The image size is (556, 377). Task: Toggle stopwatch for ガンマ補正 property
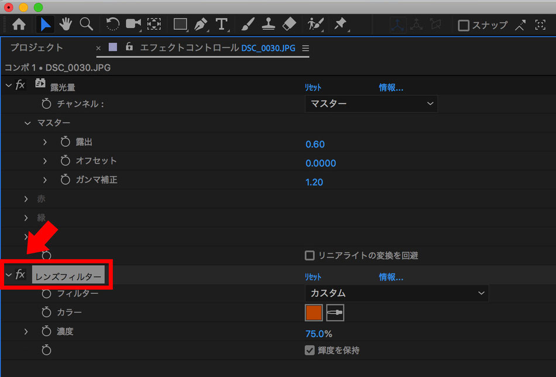[65, 180]
